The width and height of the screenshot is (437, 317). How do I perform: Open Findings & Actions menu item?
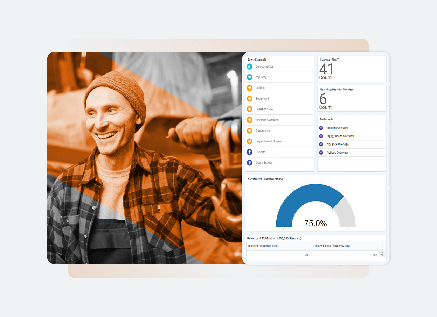click(267, 120)
